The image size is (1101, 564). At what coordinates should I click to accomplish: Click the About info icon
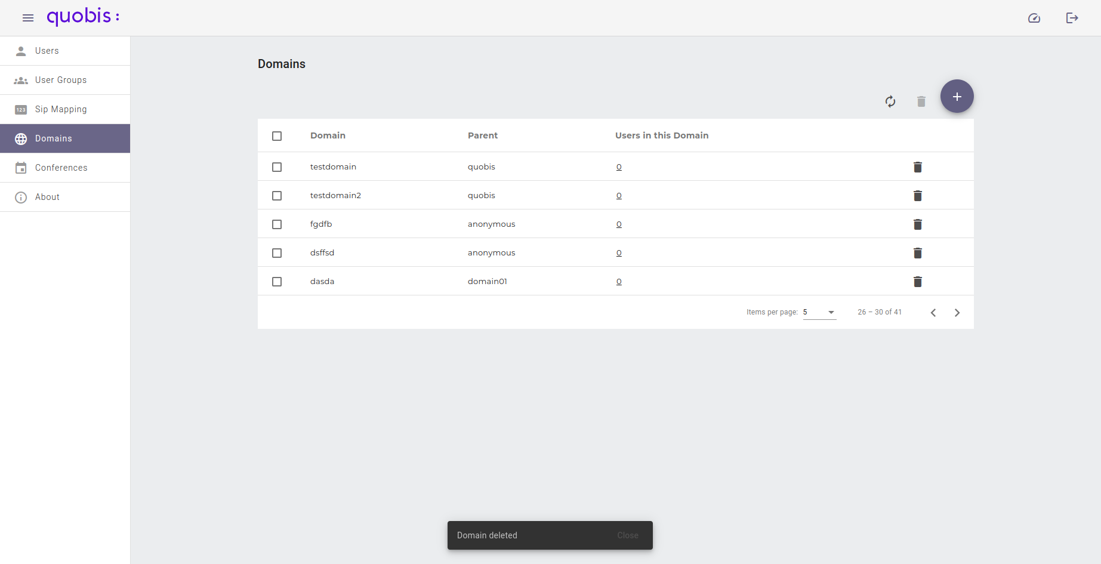coord(21,197)
